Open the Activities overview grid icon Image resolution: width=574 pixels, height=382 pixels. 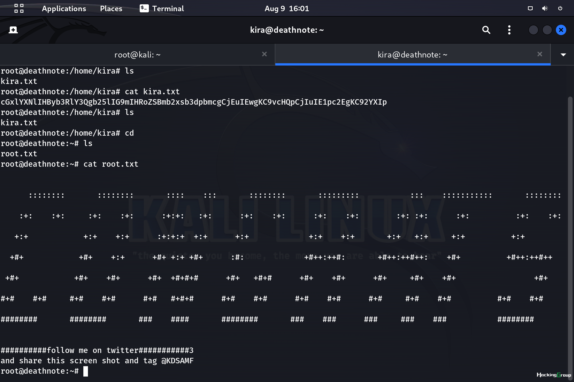19,8
